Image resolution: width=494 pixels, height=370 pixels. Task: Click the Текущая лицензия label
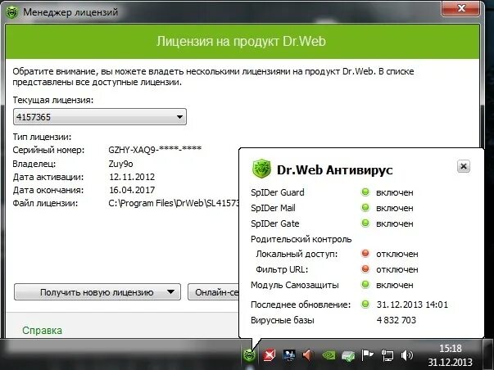click(x=53, y=100)
